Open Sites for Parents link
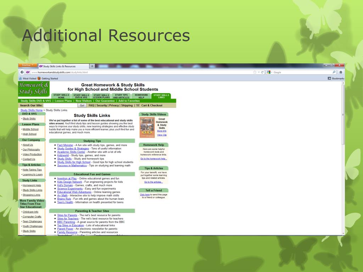The image size is (363, 272). point(67,215)
